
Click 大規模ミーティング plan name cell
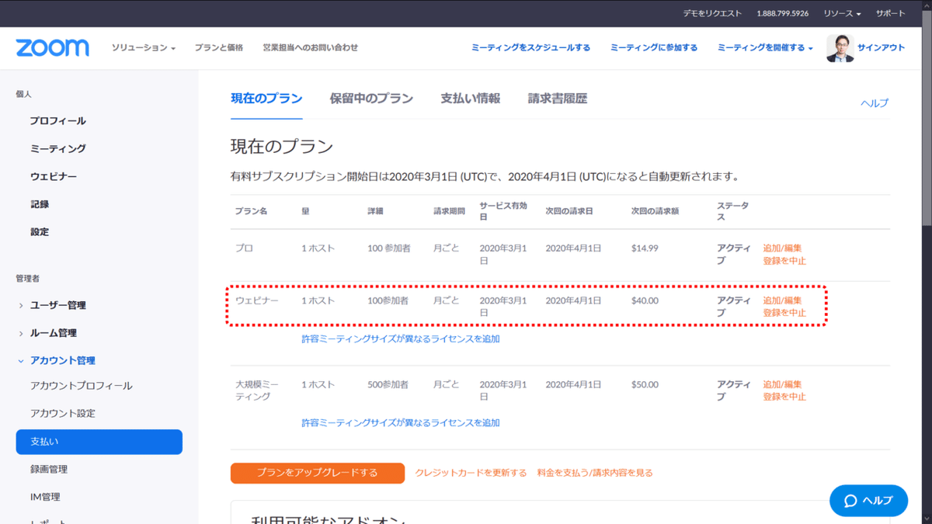pos(257,390)
